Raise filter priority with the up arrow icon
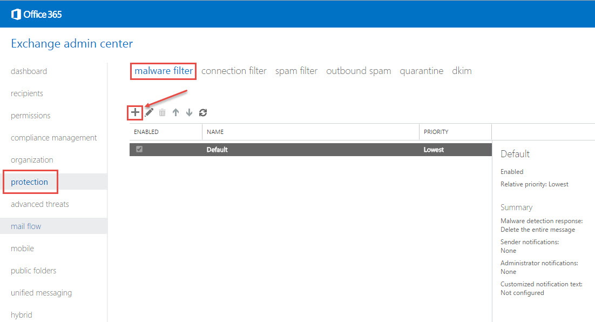The height and width of the screenshot is (322, 595). (175, 112)
